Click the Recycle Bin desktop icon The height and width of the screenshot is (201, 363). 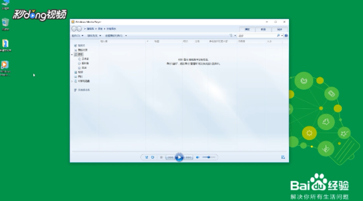coord(5,24)
